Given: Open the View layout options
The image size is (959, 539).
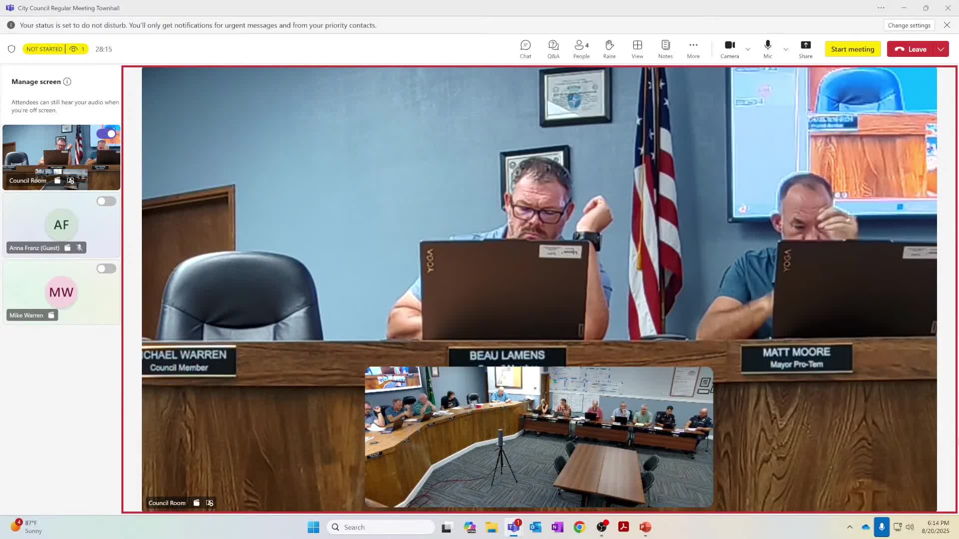Looking at the screenshot, I should click(637, 49).
